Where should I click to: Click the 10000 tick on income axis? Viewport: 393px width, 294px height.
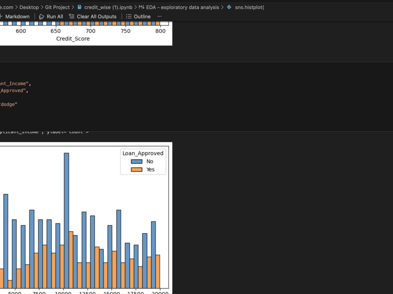[x=63, y=292]
